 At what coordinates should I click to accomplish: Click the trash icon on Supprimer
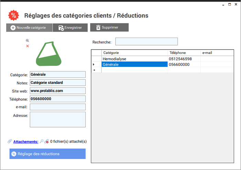pyautogui.click(x=98, y=27)
